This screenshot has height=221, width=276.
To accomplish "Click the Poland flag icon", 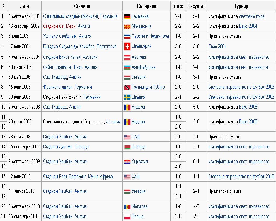I will tap(127, 216).
